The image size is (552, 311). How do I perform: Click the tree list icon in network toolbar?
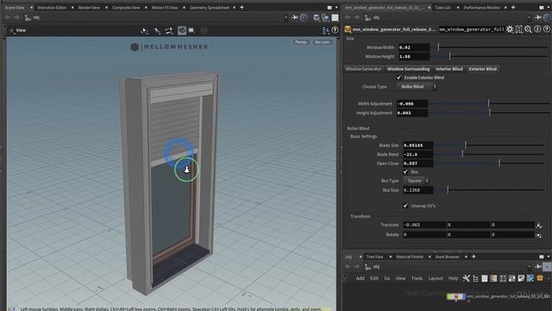[x=475, y=278]
